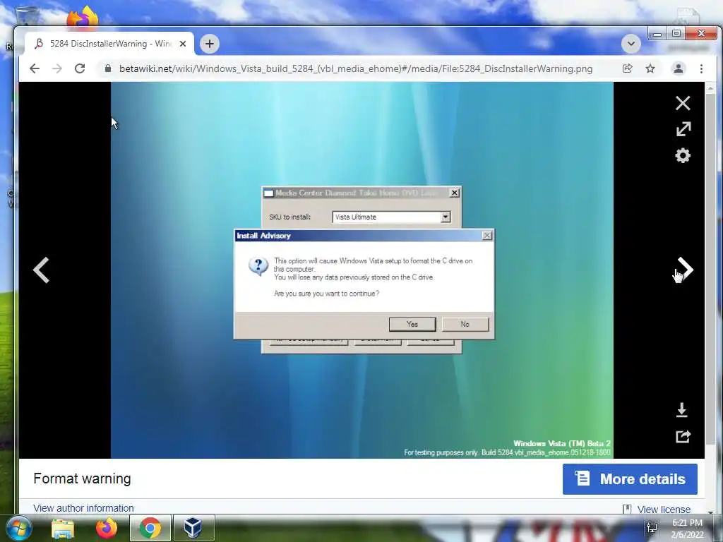Share this page icon in address bar
The height and width of the screenshot is (542, 723).
(x=627, y=68)
